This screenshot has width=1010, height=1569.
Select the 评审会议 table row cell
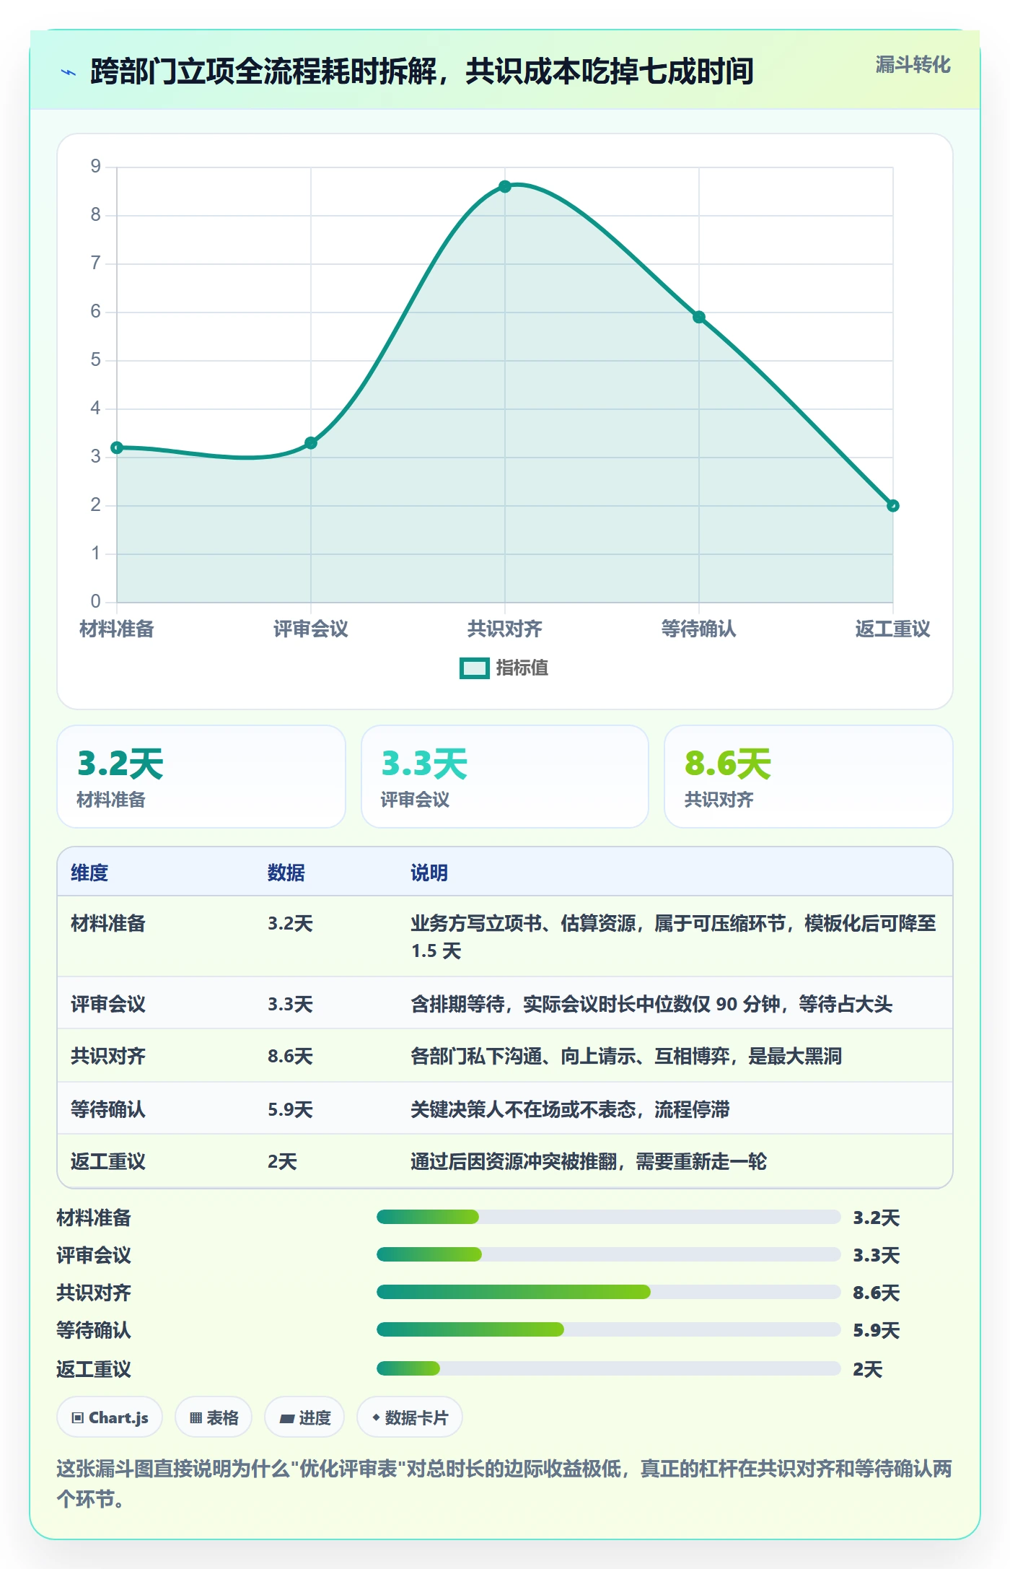(x=108, y=1004)
